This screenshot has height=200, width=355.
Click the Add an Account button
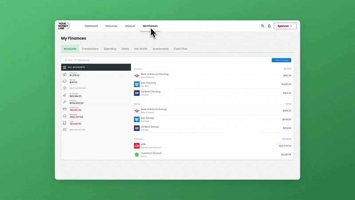(281, 60)
